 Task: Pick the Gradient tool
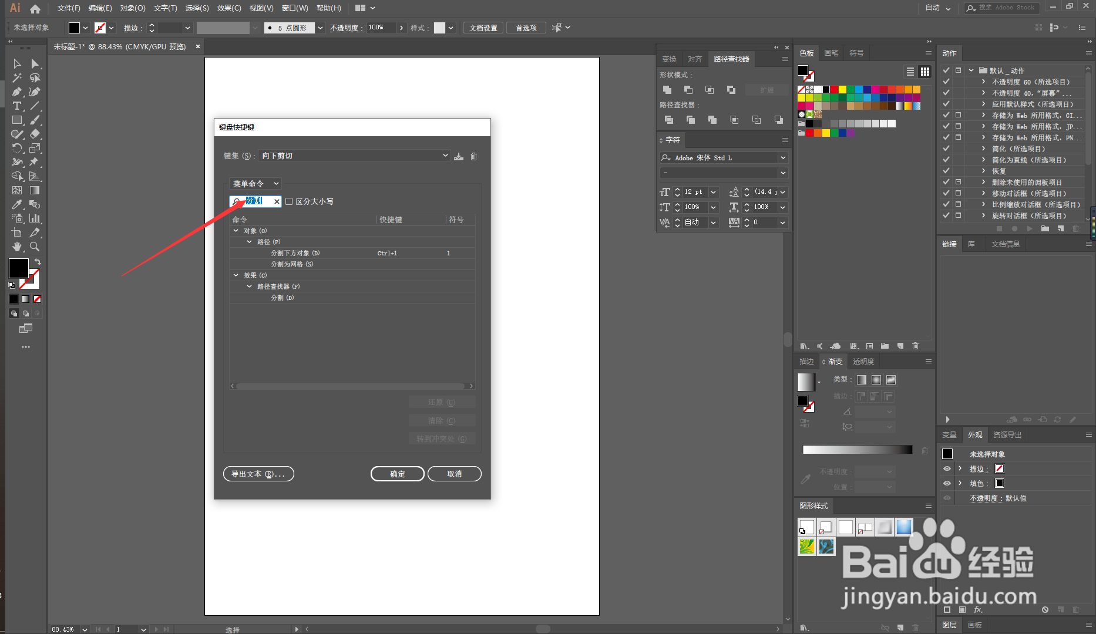click(35, 190)
